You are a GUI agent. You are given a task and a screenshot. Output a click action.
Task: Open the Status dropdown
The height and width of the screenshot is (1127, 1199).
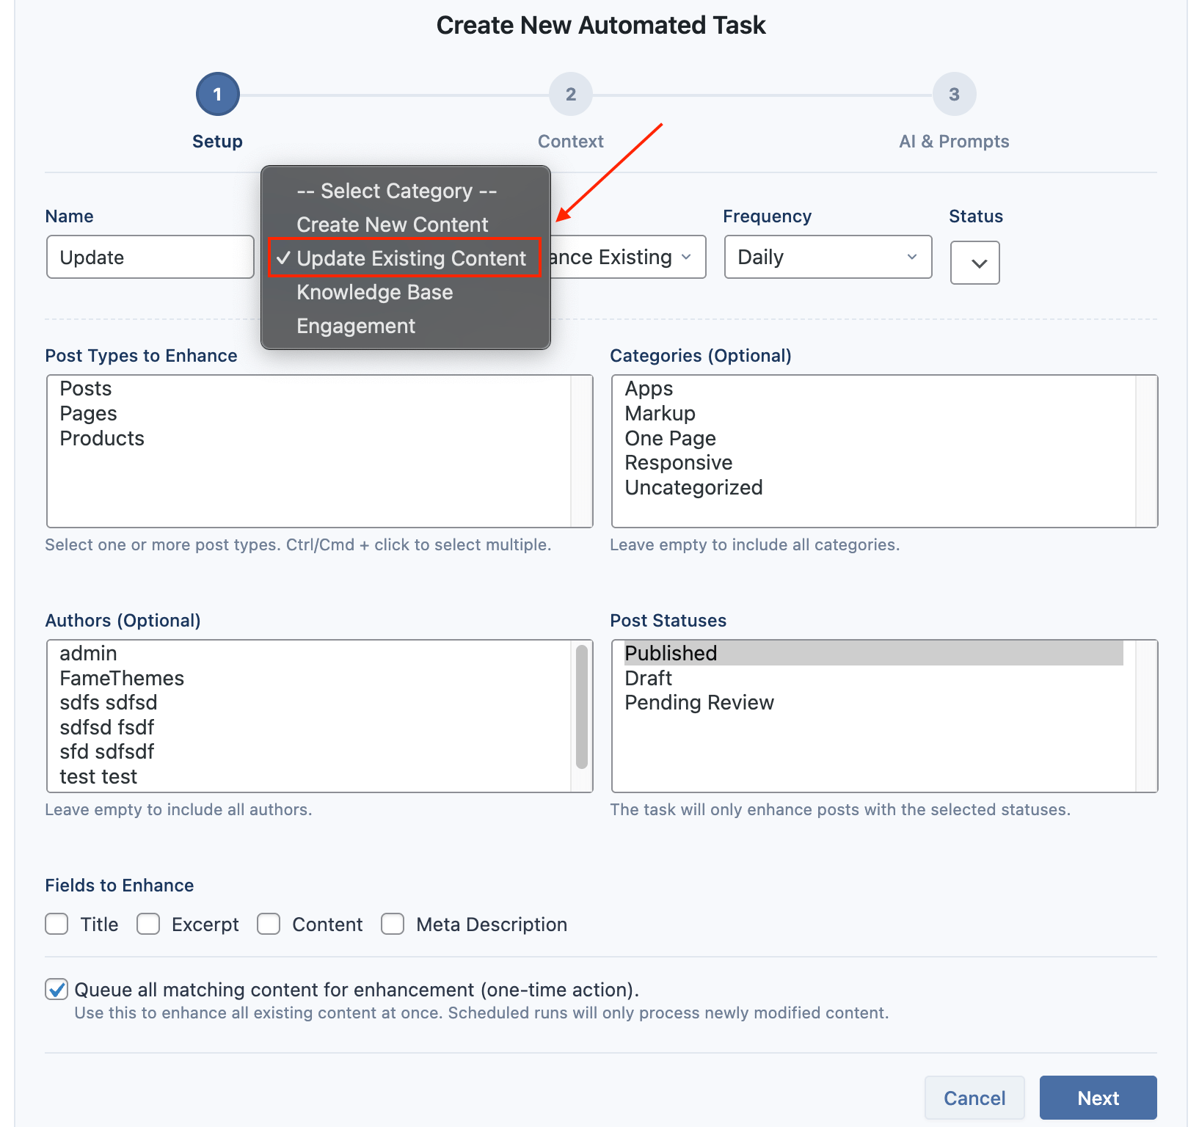pyautogui.click(x=974, y=263)
